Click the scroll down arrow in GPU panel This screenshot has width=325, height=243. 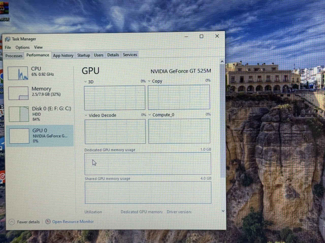[x=223, y=211]
